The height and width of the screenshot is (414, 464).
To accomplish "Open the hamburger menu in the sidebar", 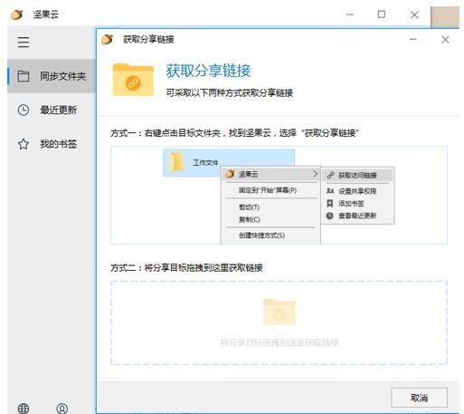I will (x=24, y=43).
